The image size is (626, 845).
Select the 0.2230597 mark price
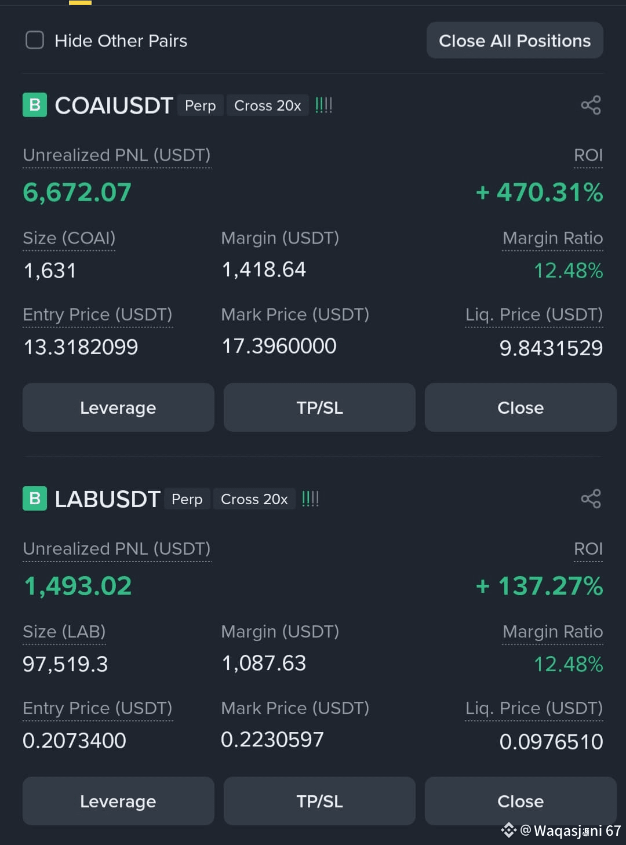click(x=272, y=740)
